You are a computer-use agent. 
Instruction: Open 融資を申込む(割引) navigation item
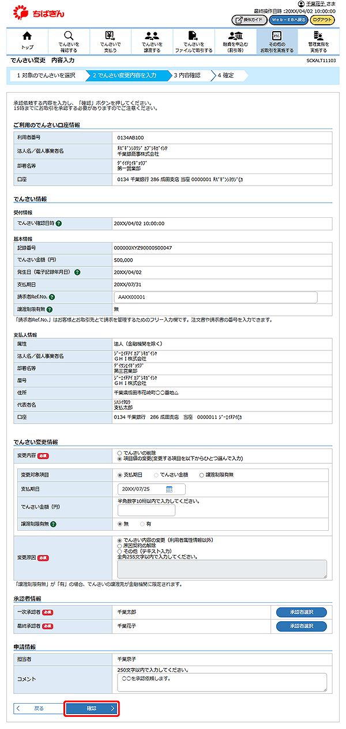click(235, 41)
